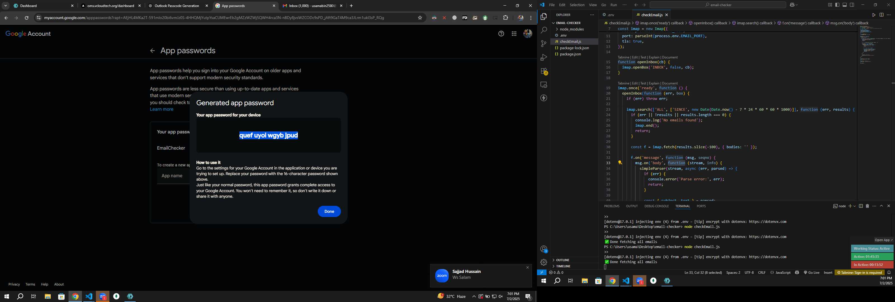Screen dimensions: 895x302
Task: Open VS Code Explorer view icon
Action: point(544,17)
